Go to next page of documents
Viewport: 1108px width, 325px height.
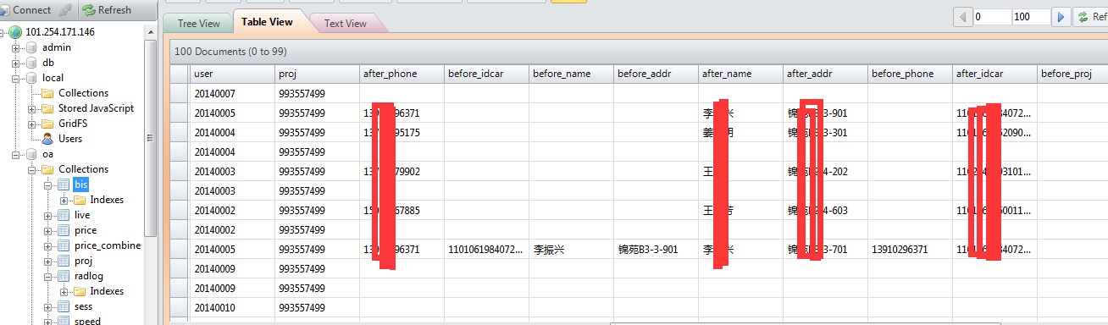(1061, 17)
